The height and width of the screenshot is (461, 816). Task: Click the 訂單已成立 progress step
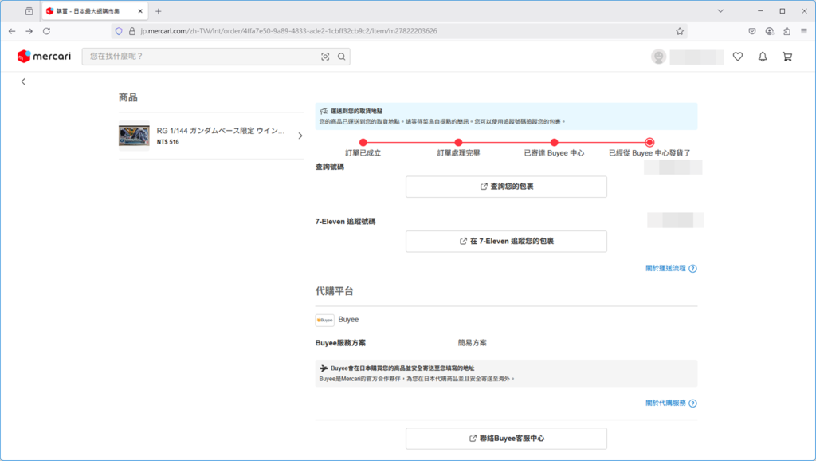(x=363, y=152)
